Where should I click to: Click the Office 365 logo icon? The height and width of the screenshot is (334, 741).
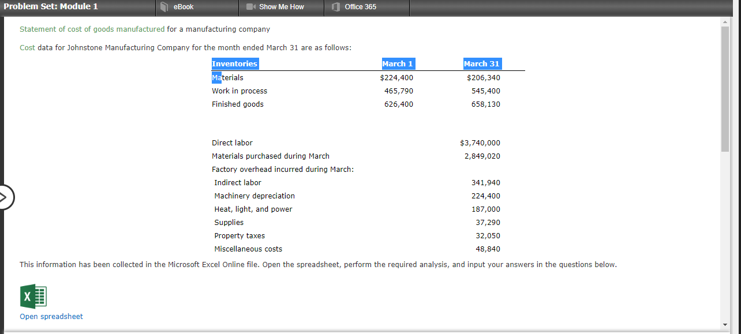click(x=335, y=7)
